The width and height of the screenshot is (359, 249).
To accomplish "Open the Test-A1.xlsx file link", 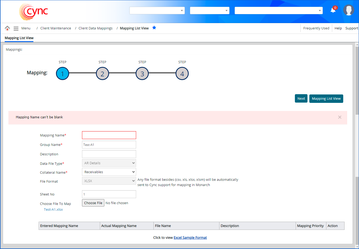I will [53, 210].
